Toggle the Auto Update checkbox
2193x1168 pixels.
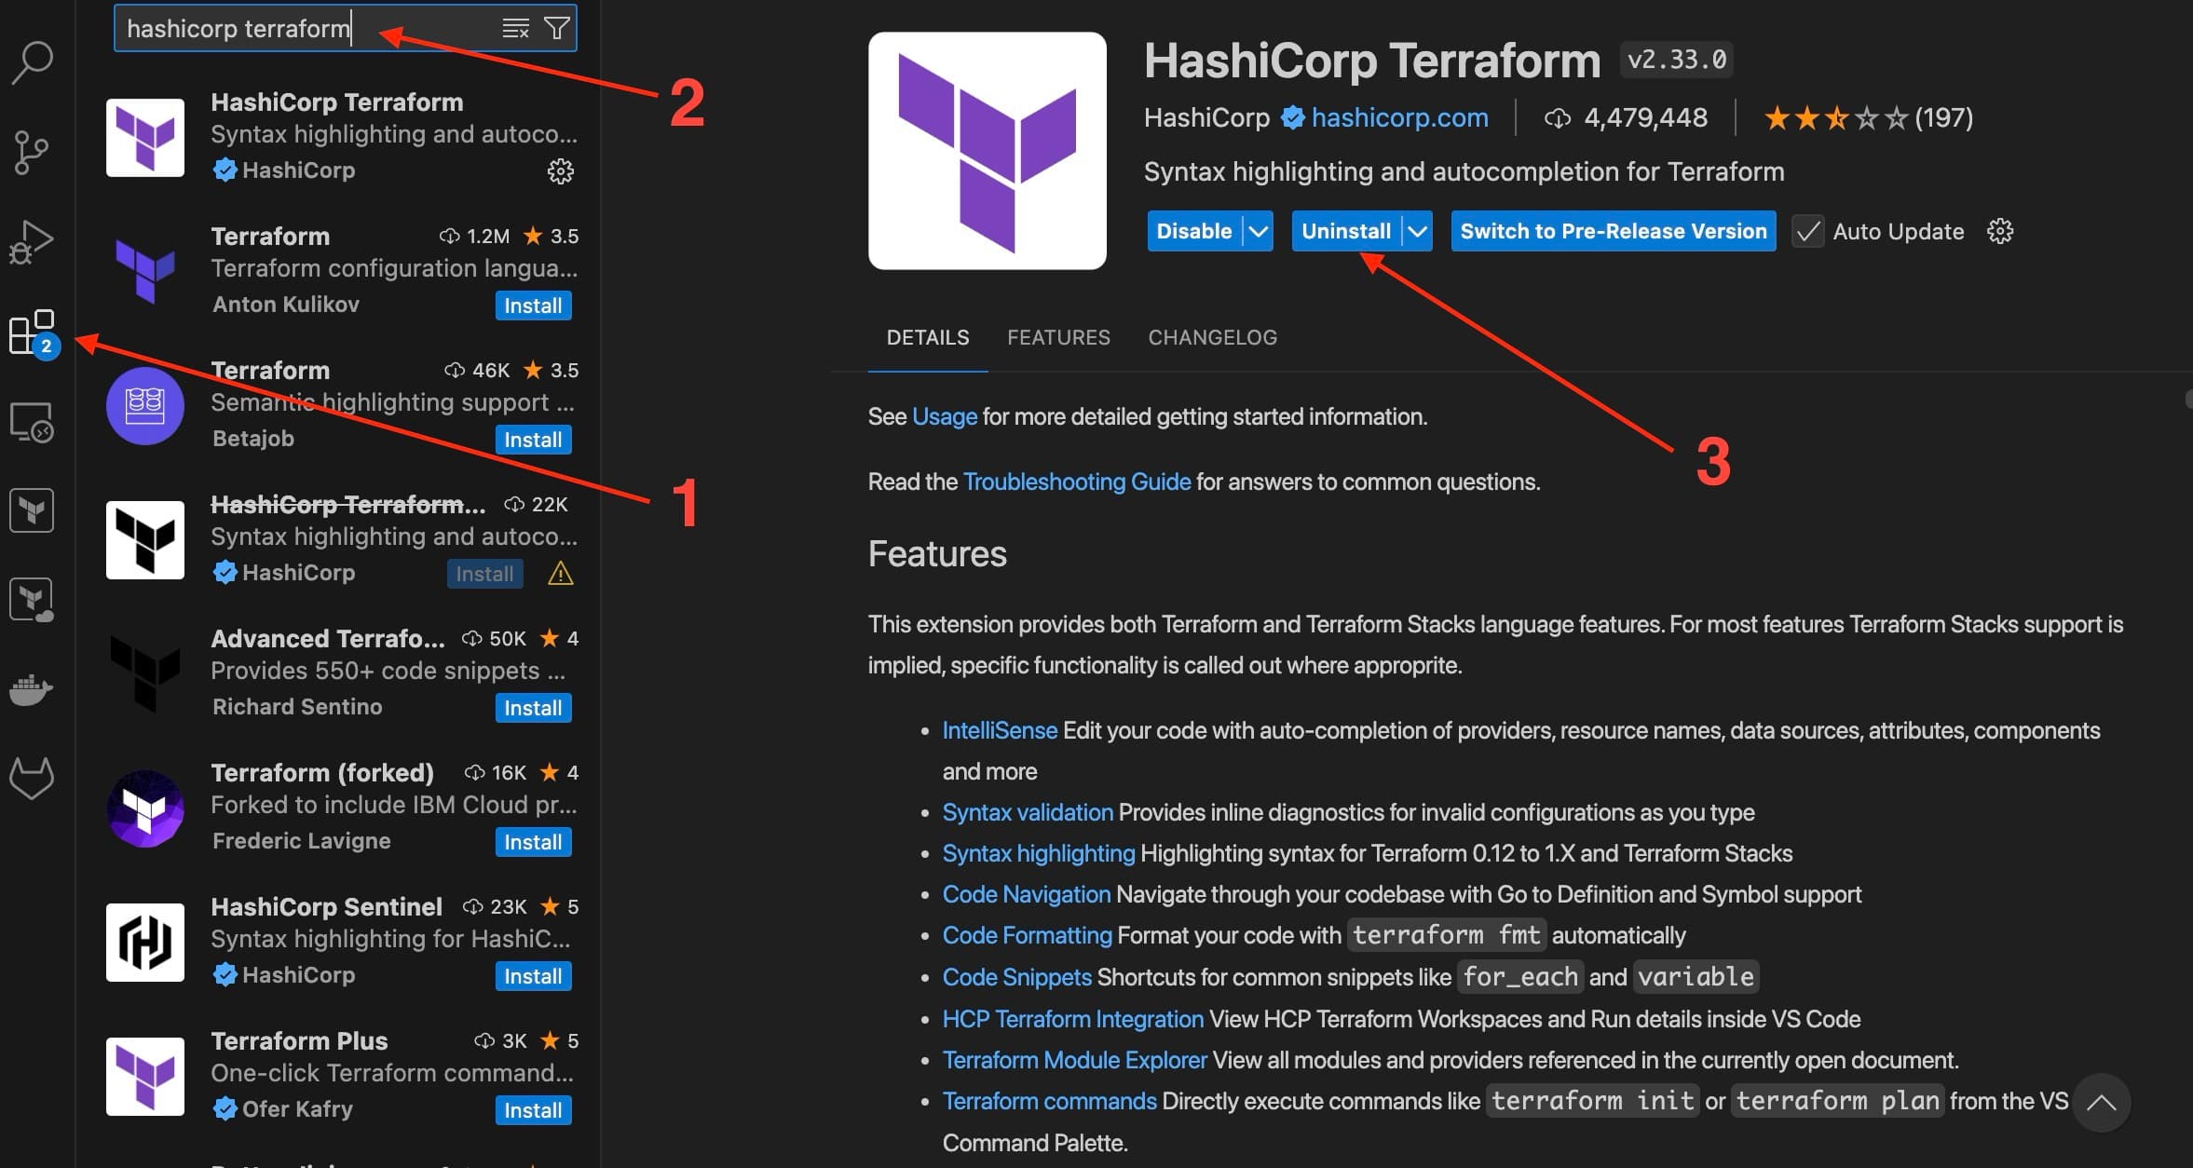[1807, 231]
